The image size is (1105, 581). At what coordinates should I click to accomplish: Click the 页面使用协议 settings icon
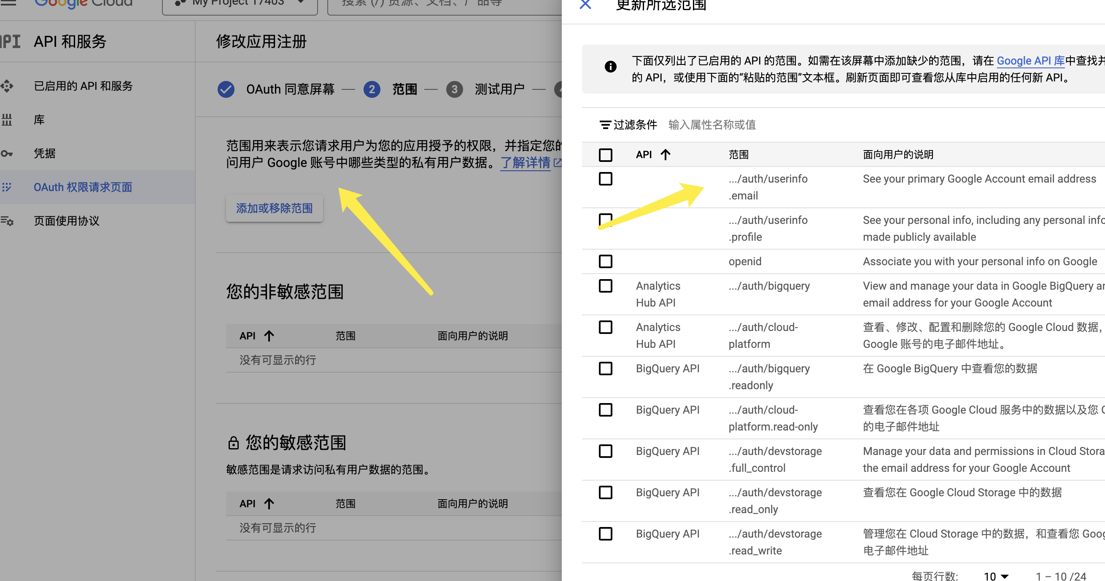7,221
